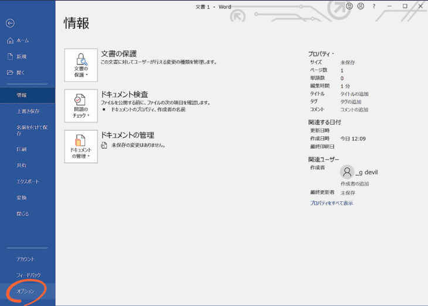Open オプション at the sidebar bottom
The image size is (428, 306).
[x=25, y=291]
